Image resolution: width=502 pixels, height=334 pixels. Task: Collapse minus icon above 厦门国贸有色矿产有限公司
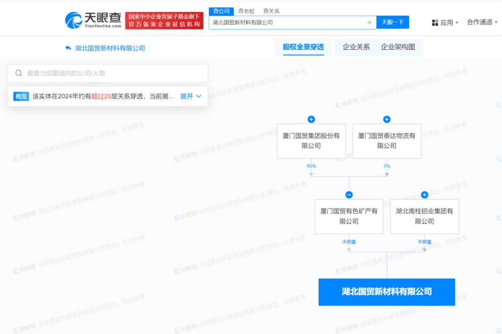pos(349,195)
